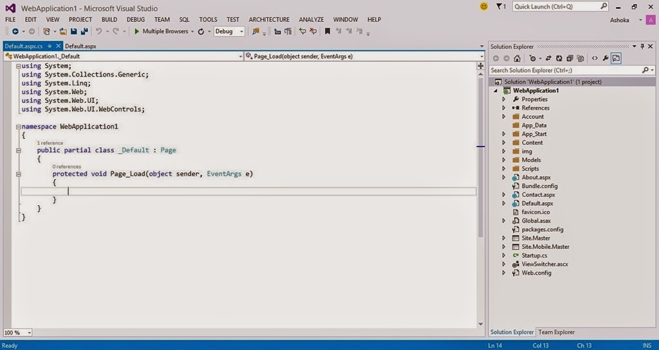The image size is (659, 350).
Task: Undo the last edit via Undo icon
Action: 98,32
